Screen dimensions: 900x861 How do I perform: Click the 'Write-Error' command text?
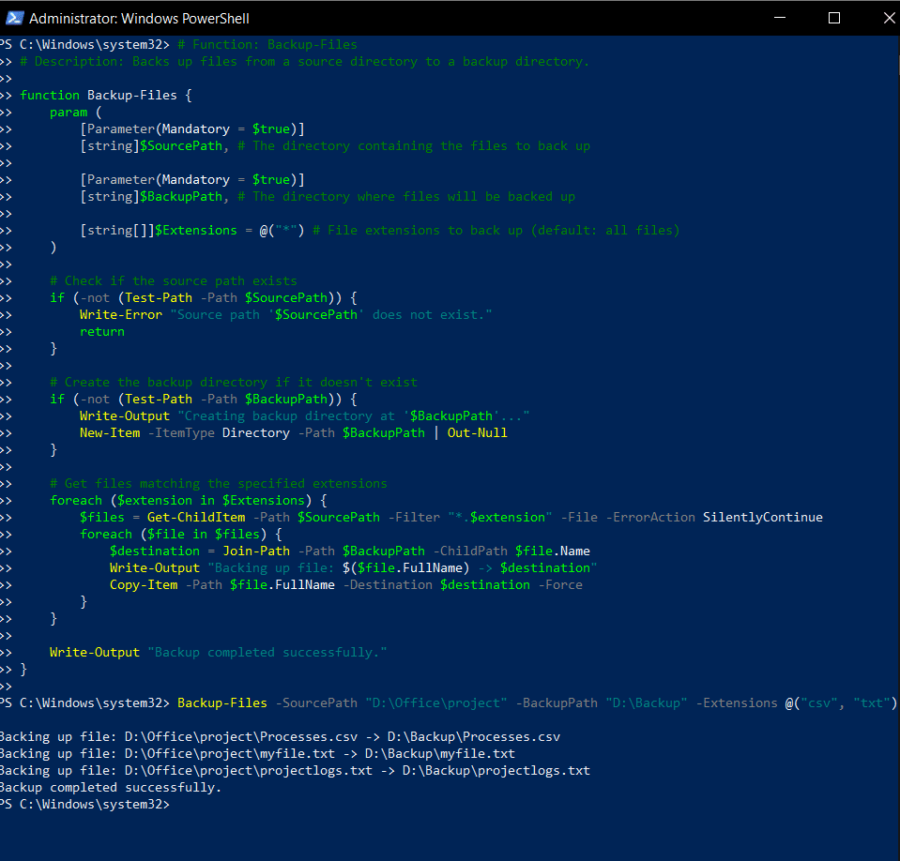click(x=121, y=314)
